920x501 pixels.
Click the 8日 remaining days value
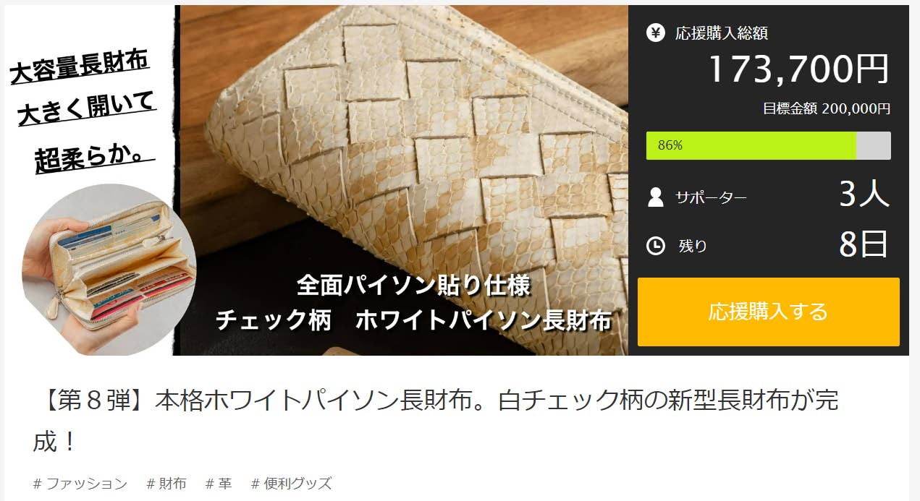pyautogui.click(x=864, y=245)
